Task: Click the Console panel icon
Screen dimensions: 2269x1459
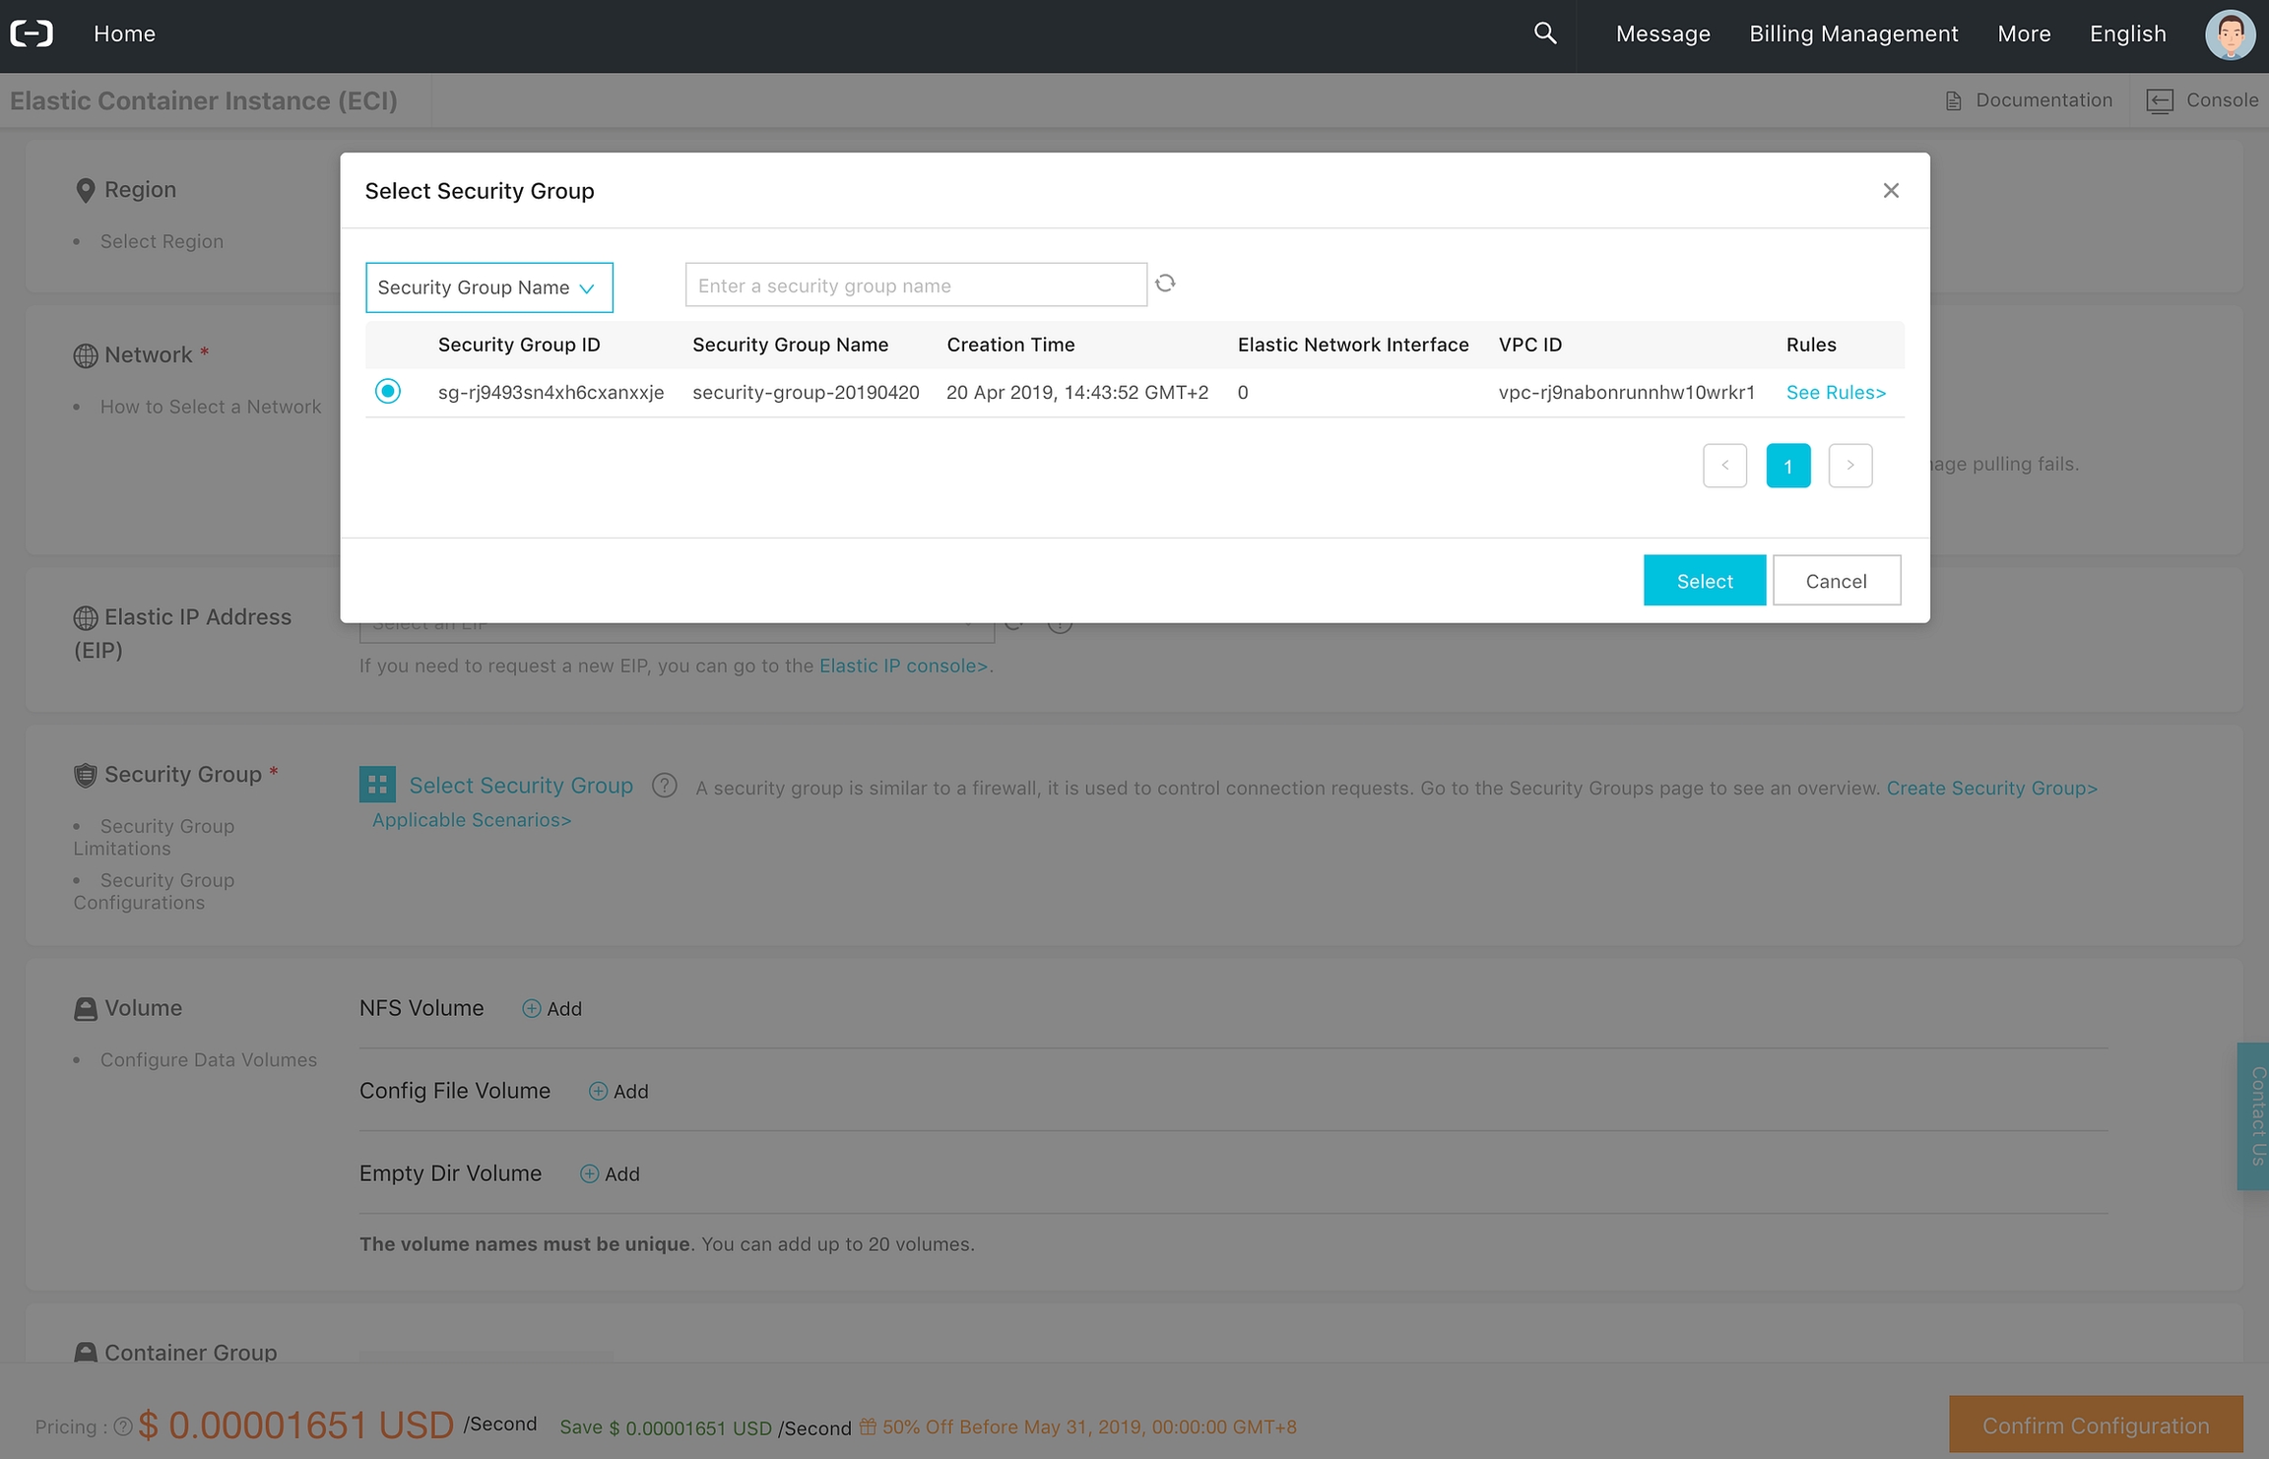Action: coord(2160,100)
